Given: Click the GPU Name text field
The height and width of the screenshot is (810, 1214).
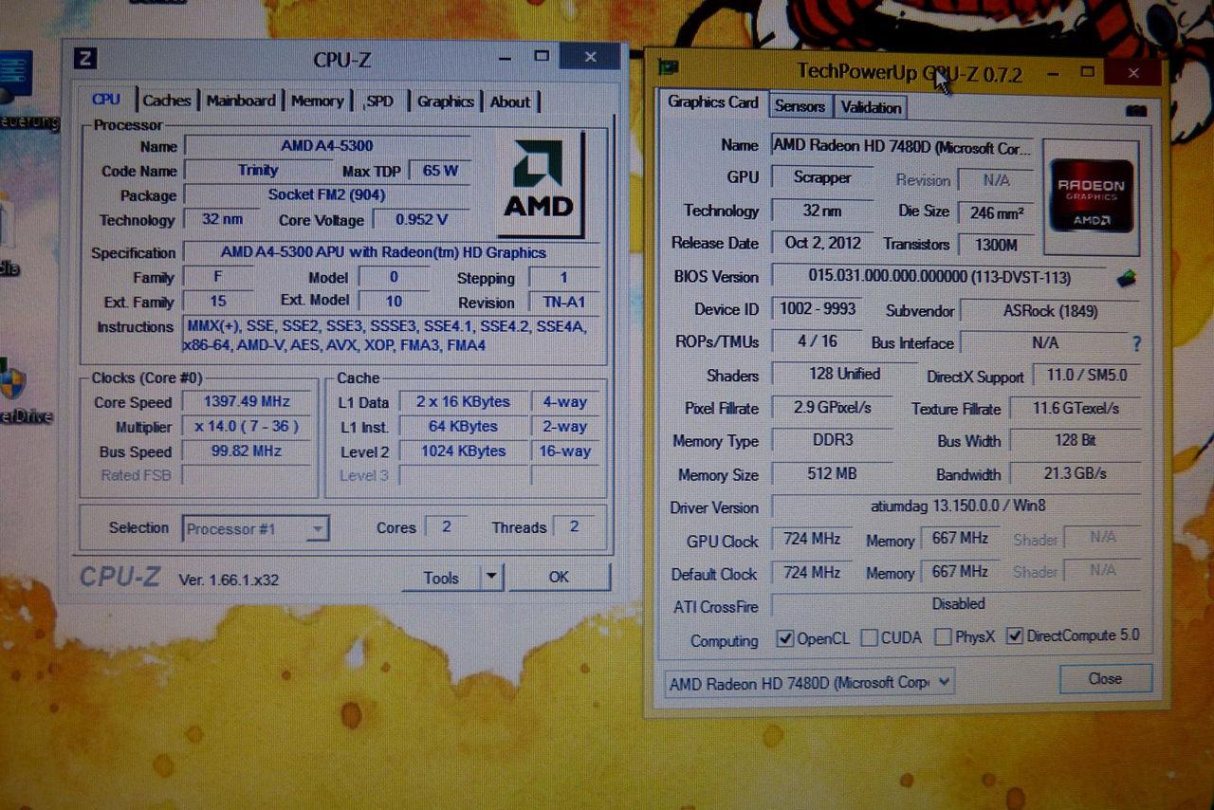Looking at the screenshot, I should pyautogui.click(x=901, y=146).
